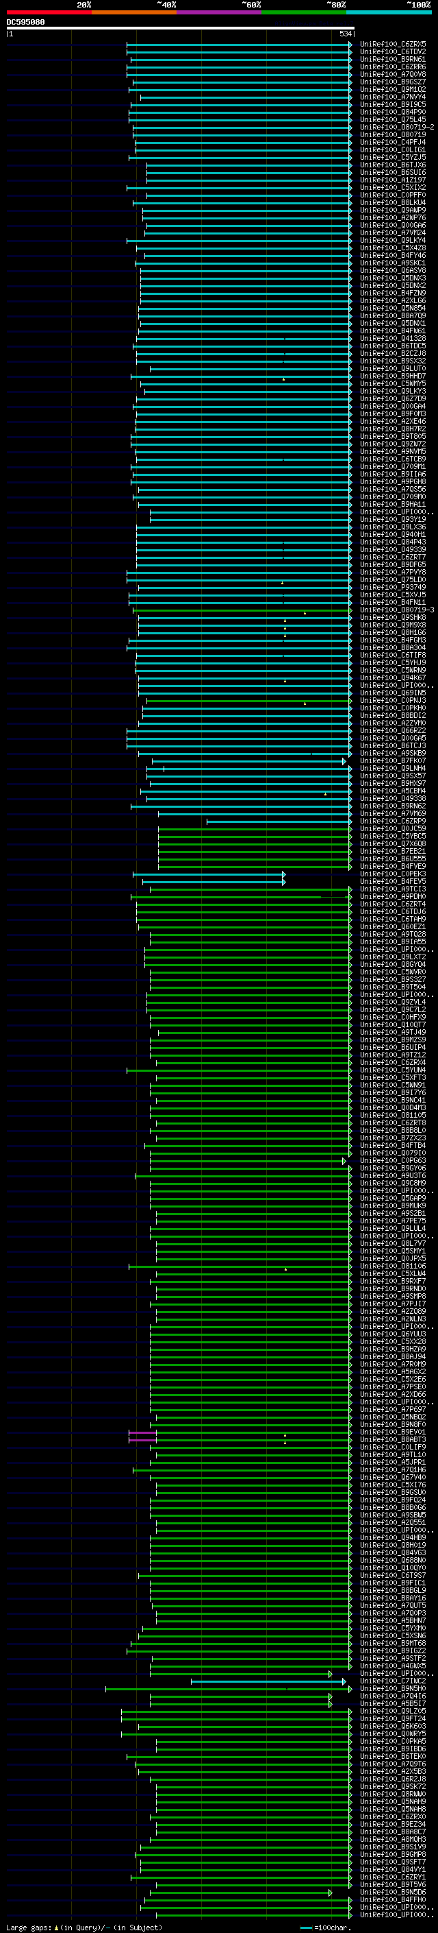Open the UniRef100_Q10QT7 hit
The image size is (438, 1933).
point(393,1025)
